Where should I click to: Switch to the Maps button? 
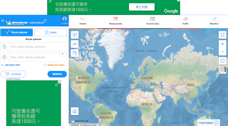[51, 32]
